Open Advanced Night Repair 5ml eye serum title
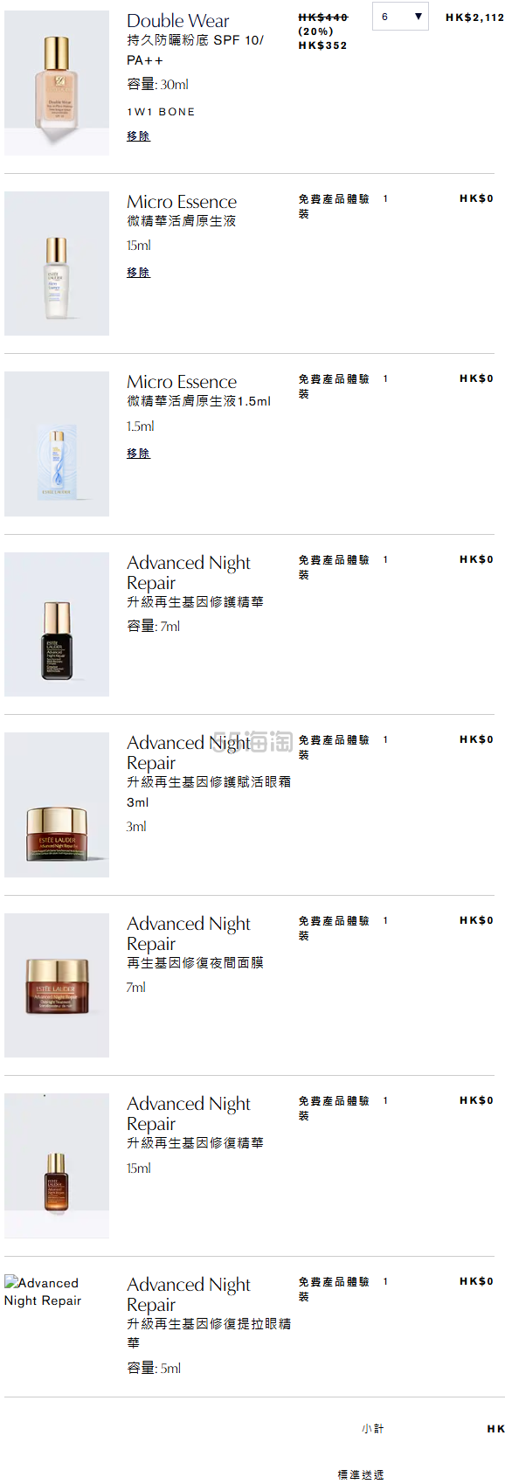This screenshot has width=505, height=1484. pyautogui.click(x=189, y=1294)
